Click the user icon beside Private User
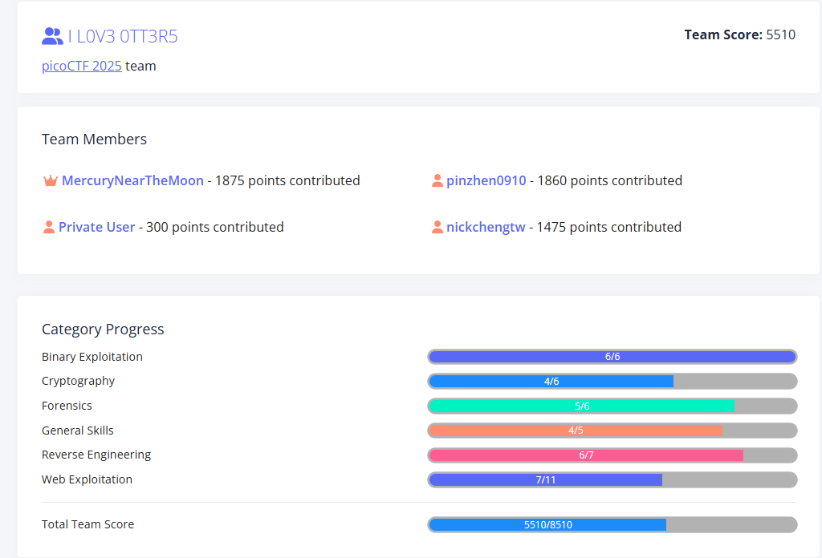This screenshot has height=558, width=822. [49, 228]
